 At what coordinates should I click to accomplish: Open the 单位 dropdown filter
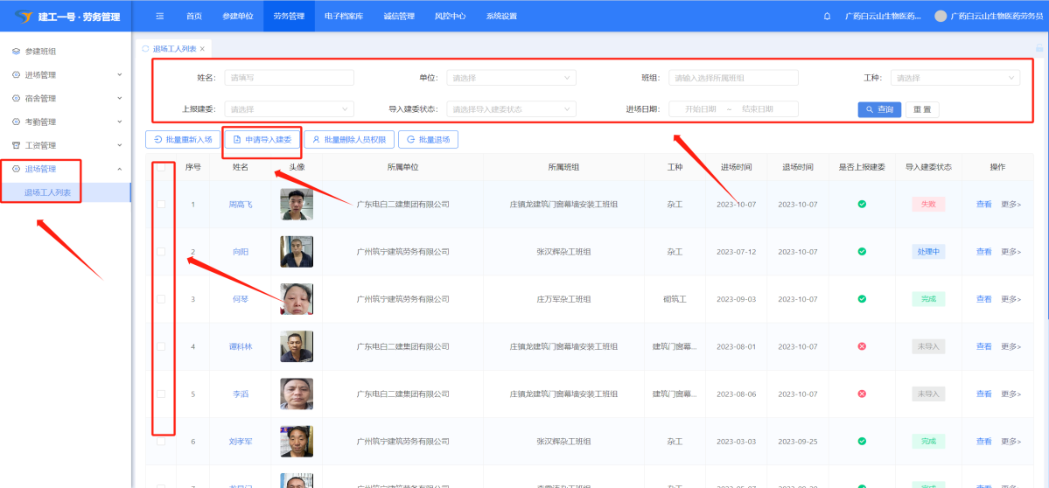click(511, 78)
